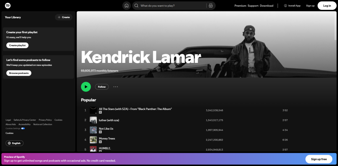Click Sign up in top bar
The image size is (338, 166).
pyautogui.click(x=310, y=6)
